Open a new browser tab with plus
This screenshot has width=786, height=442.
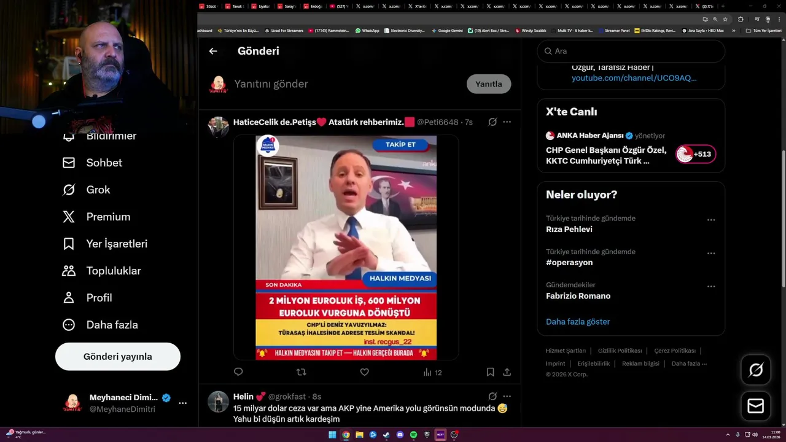click(723, 6)
